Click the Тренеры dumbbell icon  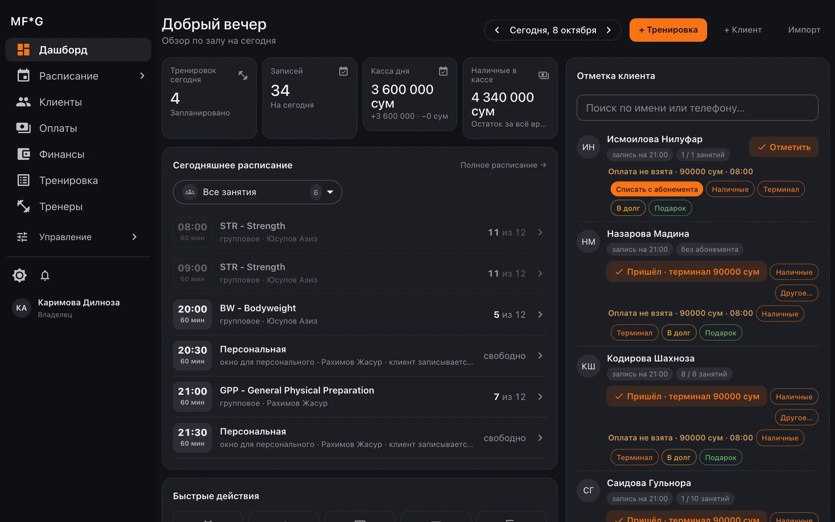pyautogui.click(x=23, y=206)
